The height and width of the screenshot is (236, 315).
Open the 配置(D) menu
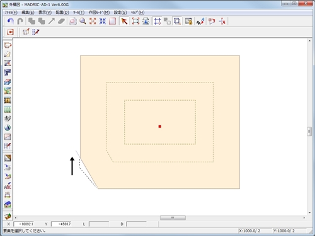pos(62,13)
